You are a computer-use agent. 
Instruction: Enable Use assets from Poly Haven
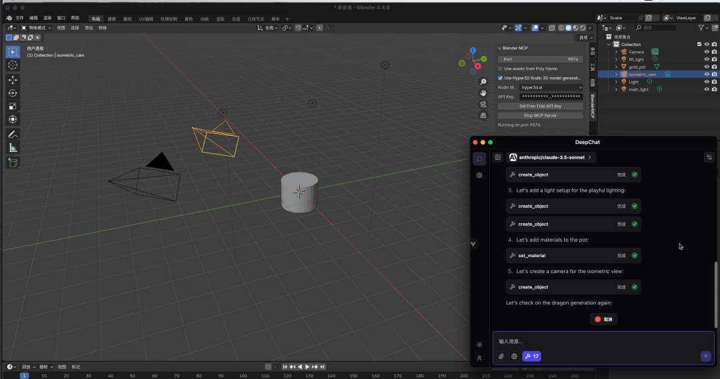click(501, 69)
